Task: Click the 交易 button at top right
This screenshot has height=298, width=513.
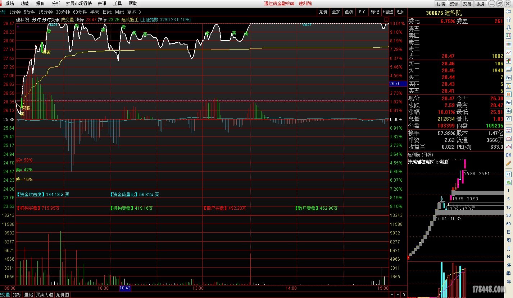Action: (467, 4)
